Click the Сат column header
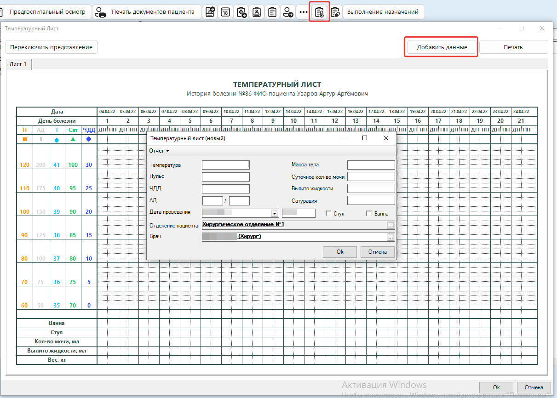 click(x=73, y=130)
